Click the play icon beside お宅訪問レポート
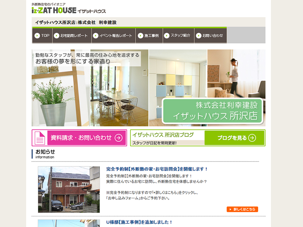 point(56,36)
